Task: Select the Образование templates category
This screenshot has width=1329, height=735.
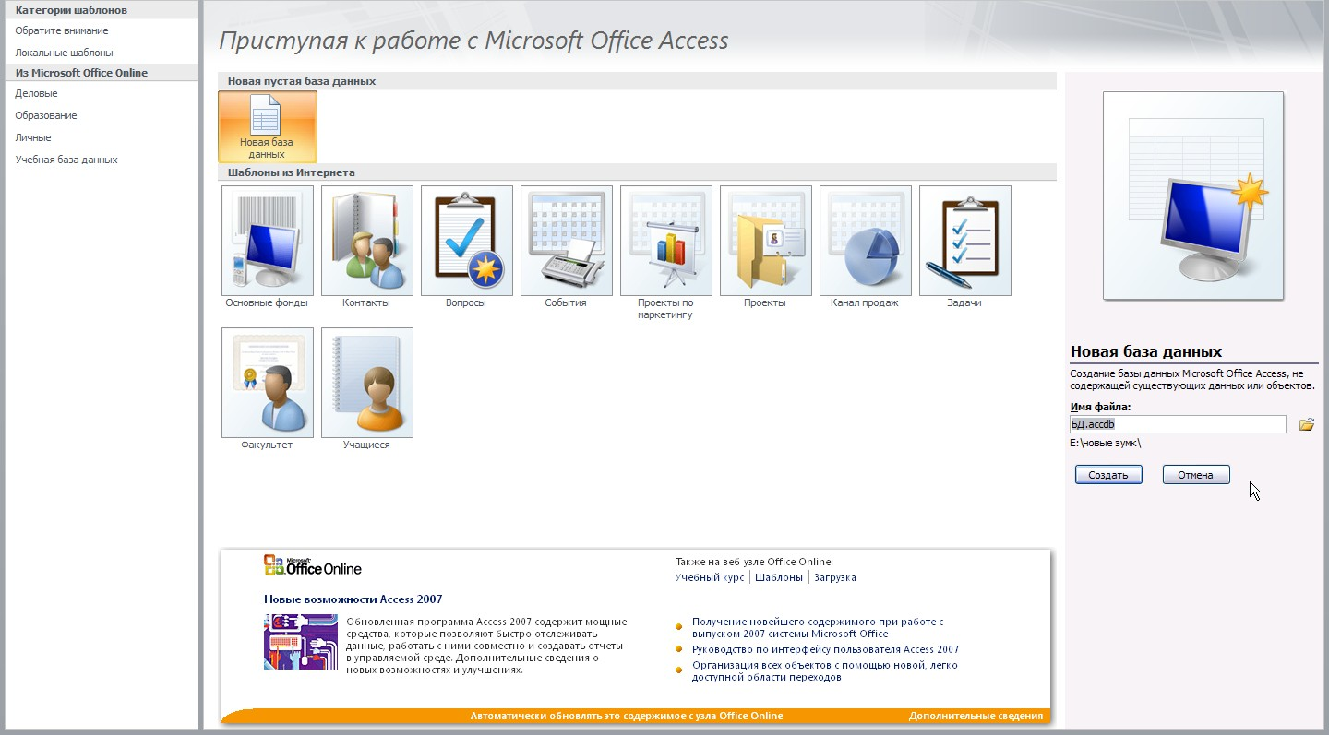Action: pos(46,115)
